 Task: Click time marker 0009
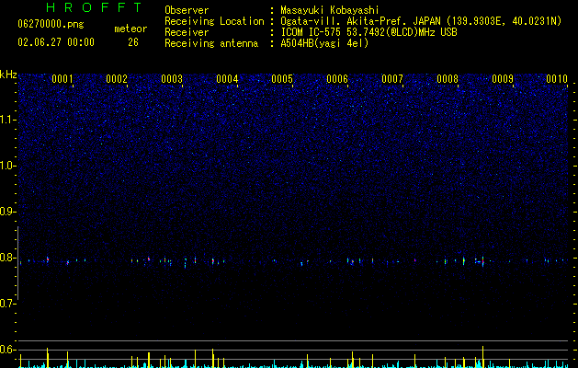pyautogui.click(x=503, y=79)
